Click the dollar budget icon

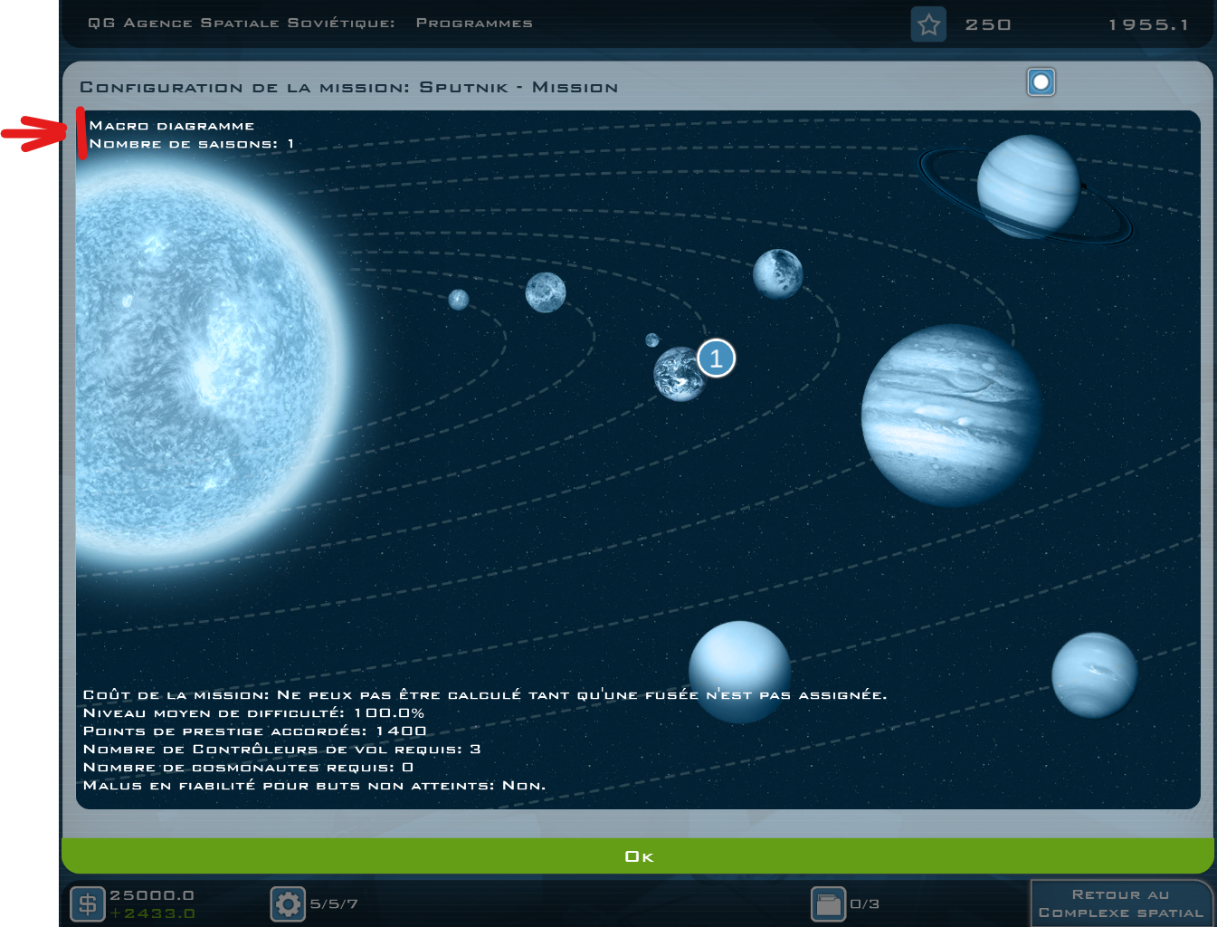88,903
